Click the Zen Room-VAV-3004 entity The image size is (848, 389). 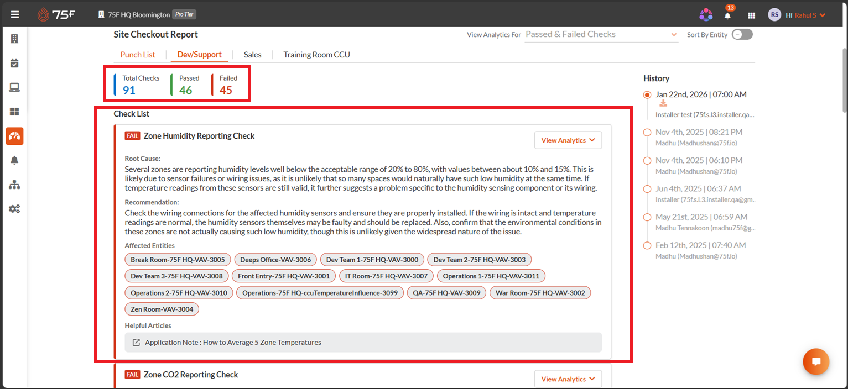tap(162, 309)
